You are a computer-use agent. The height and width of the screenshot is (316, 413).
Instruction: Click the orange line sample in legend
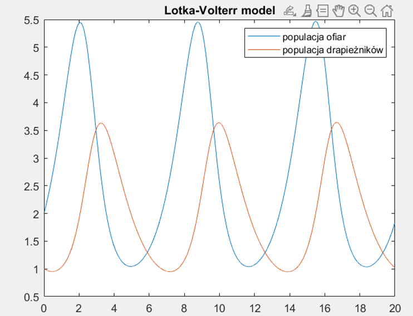[x=263, y=51]
